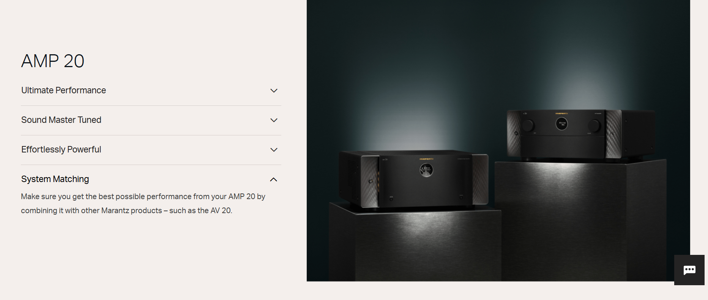708x300 pixels.
Task: Click the Effortlessly Powerful accordion label
Action: [61, 149]
